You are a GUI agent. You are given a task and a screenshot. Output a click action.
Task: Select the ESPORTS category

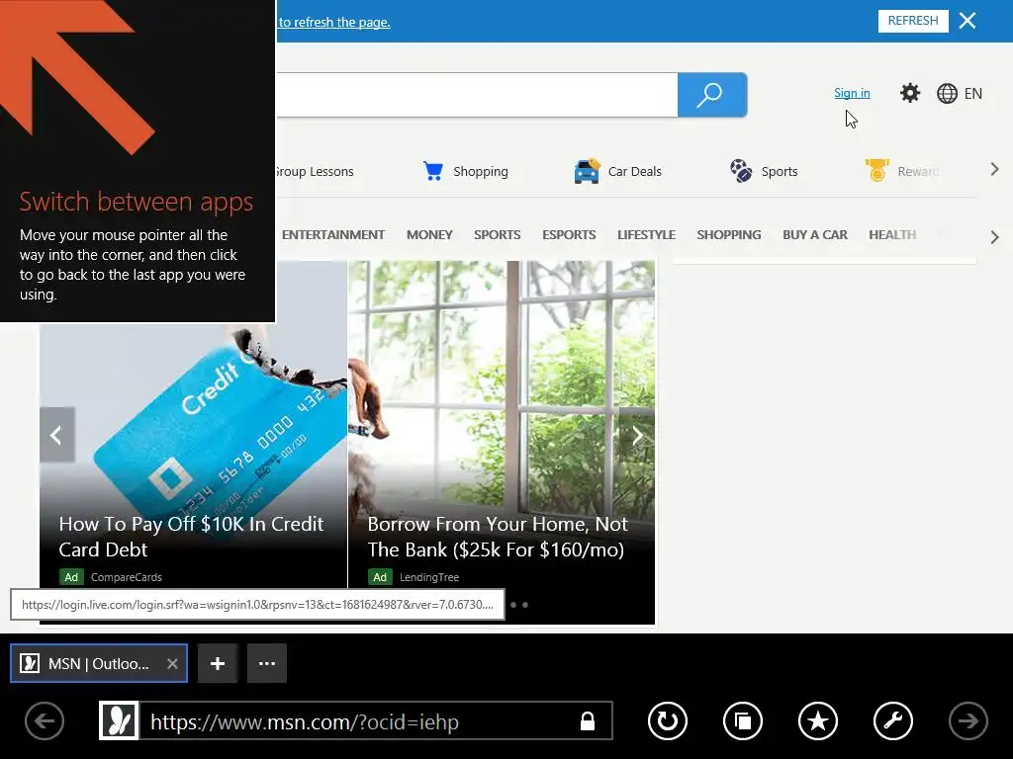point(569,235)
